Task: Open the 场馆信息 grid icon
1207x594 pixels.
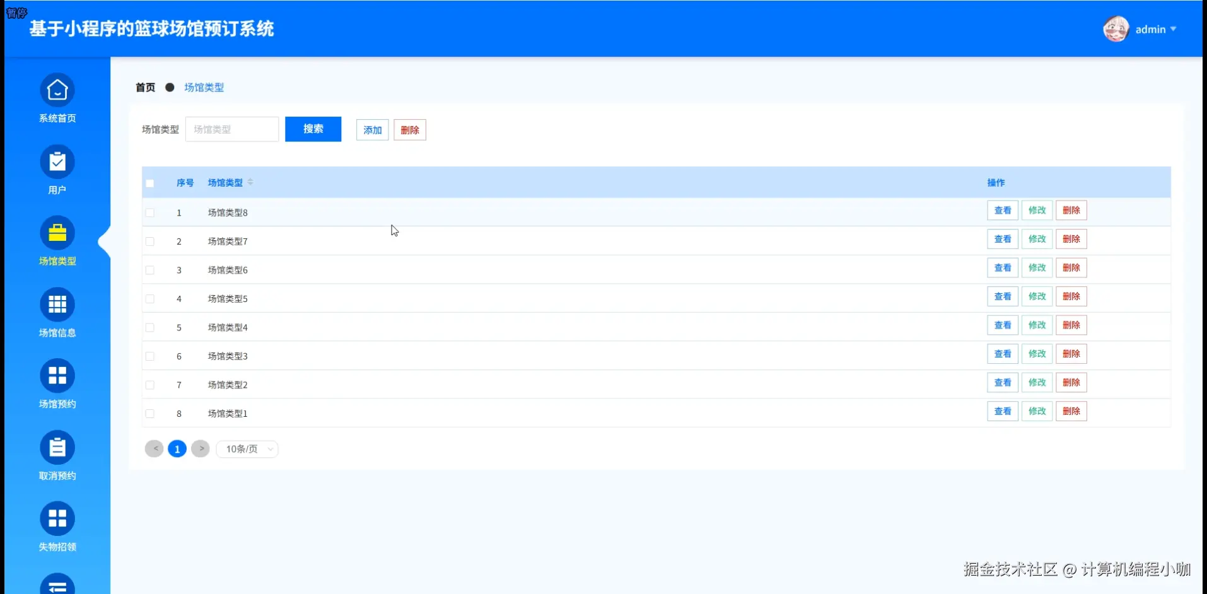Action: click(57, 305)
